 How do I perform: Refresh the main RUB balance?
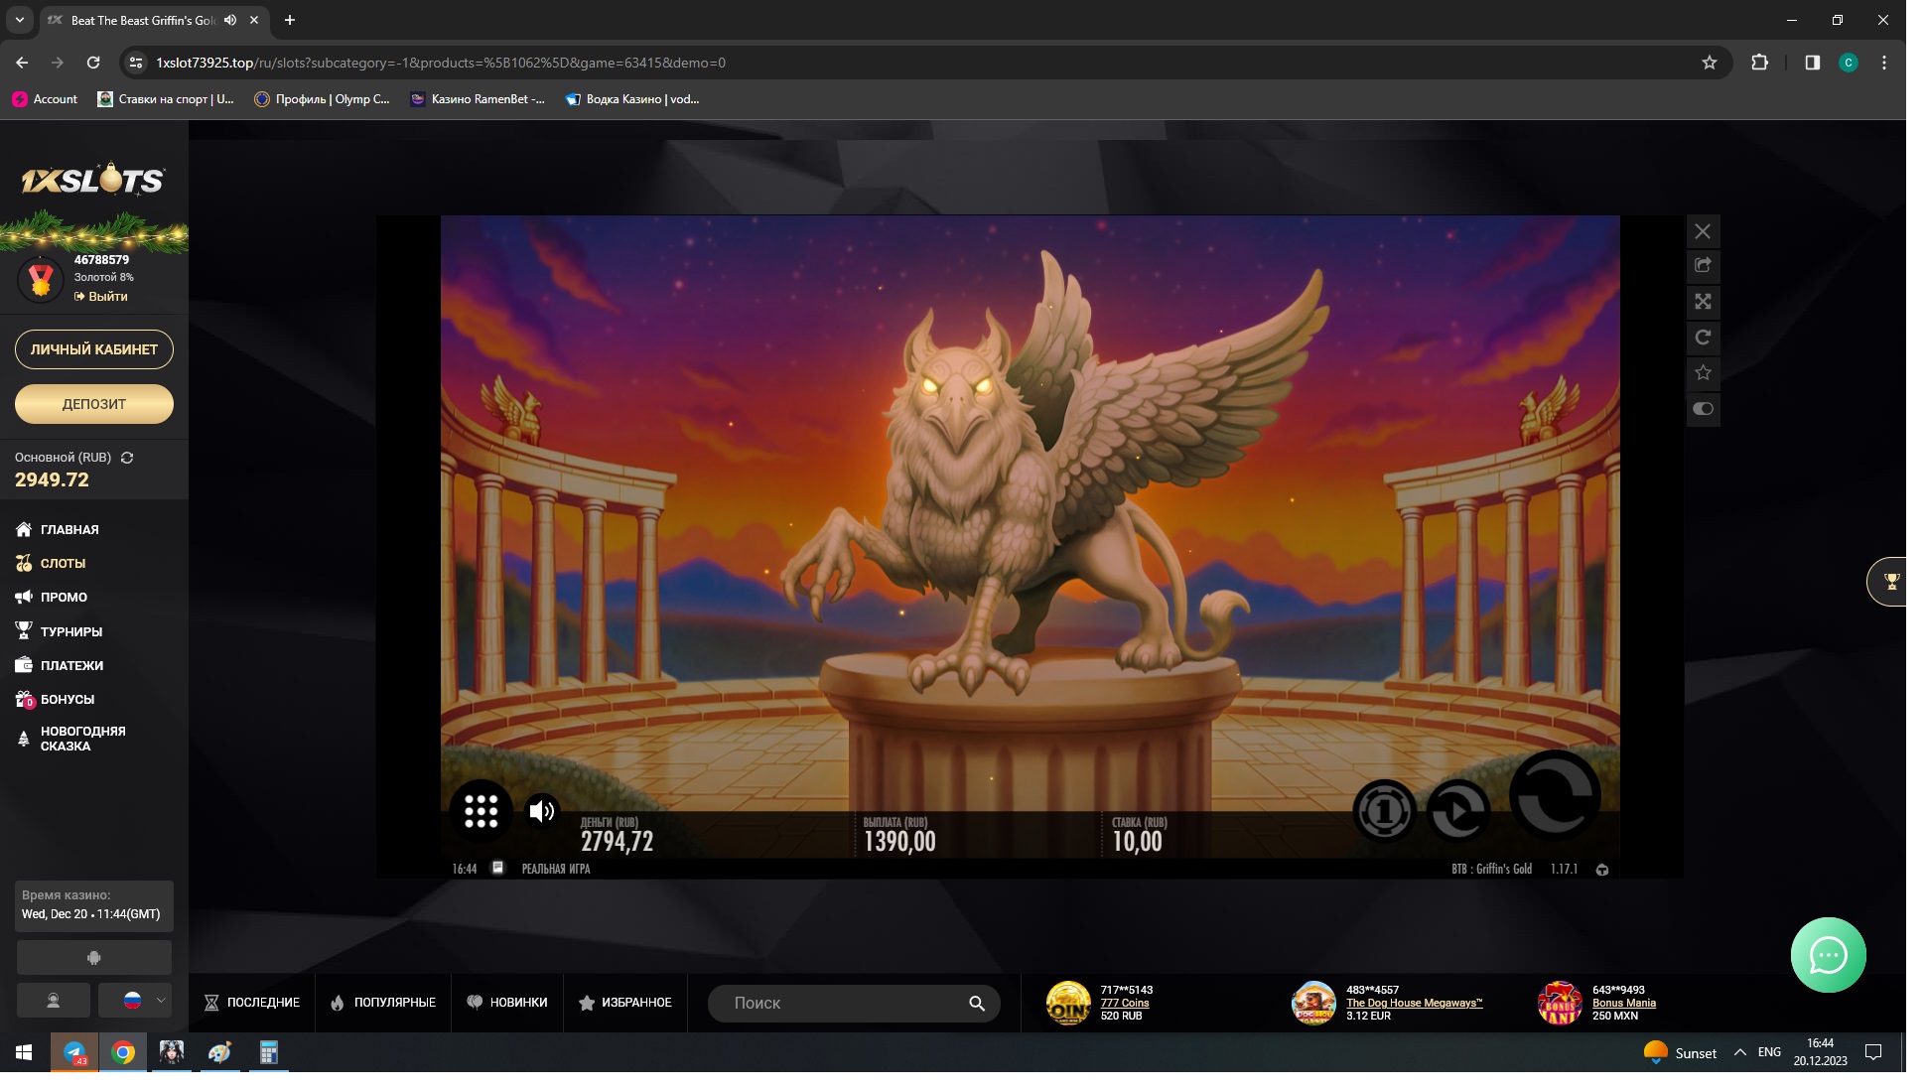click(127, 458)
